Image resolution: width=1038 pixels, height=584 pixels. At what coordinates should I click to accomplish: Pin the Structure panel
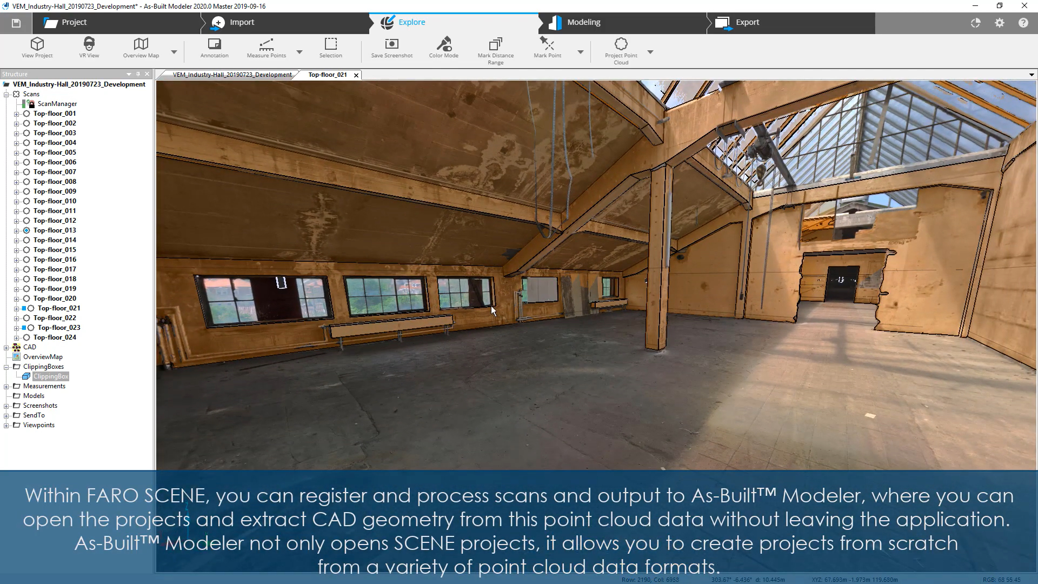coord(138,74)
